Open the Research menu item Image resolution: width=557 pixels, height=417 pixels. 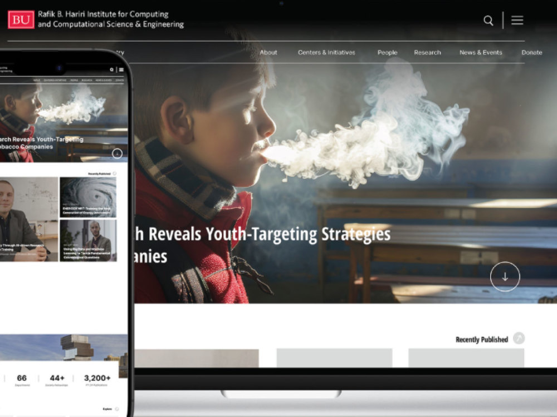coord(427,52)
